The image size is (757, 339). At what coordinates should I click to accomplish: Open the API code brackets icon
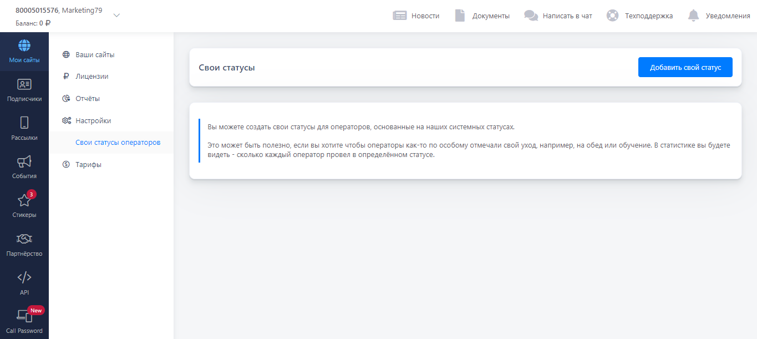click(x=24, y=277)
